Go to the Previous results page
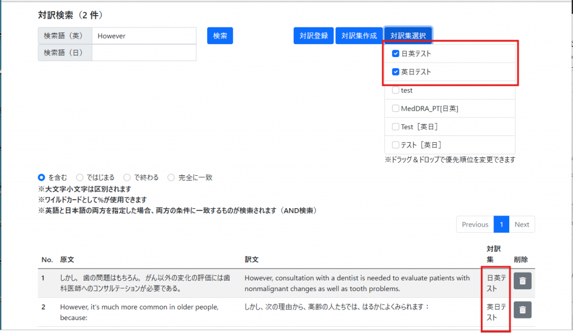 click(475, 224)
